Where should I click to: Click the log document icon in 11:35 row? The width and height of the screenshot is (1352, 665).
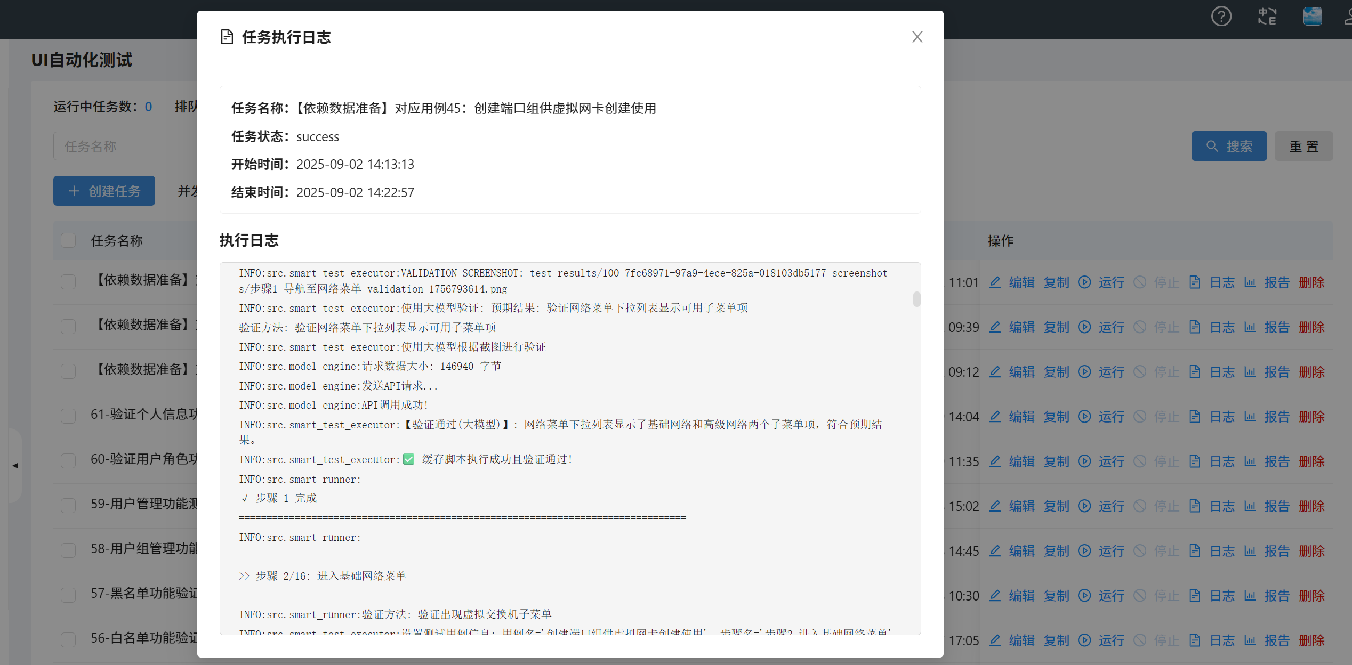click(1195, 461)
